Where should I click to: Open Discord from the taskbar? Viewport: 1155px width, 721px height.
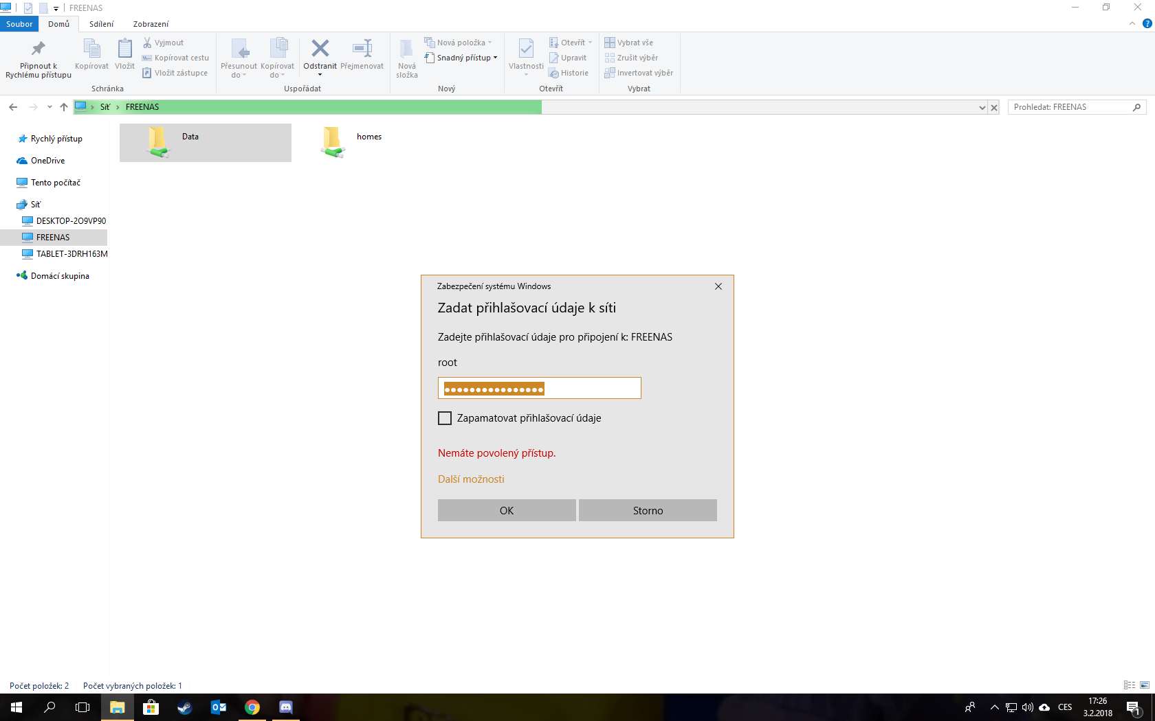(286, 707)
